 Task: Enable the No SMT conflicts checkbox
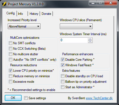(x=10, y=43)
